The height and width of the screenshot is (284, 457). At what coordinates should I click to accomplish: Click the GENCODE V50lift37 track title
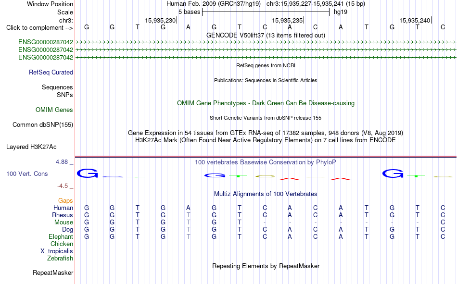coord(266,35)
